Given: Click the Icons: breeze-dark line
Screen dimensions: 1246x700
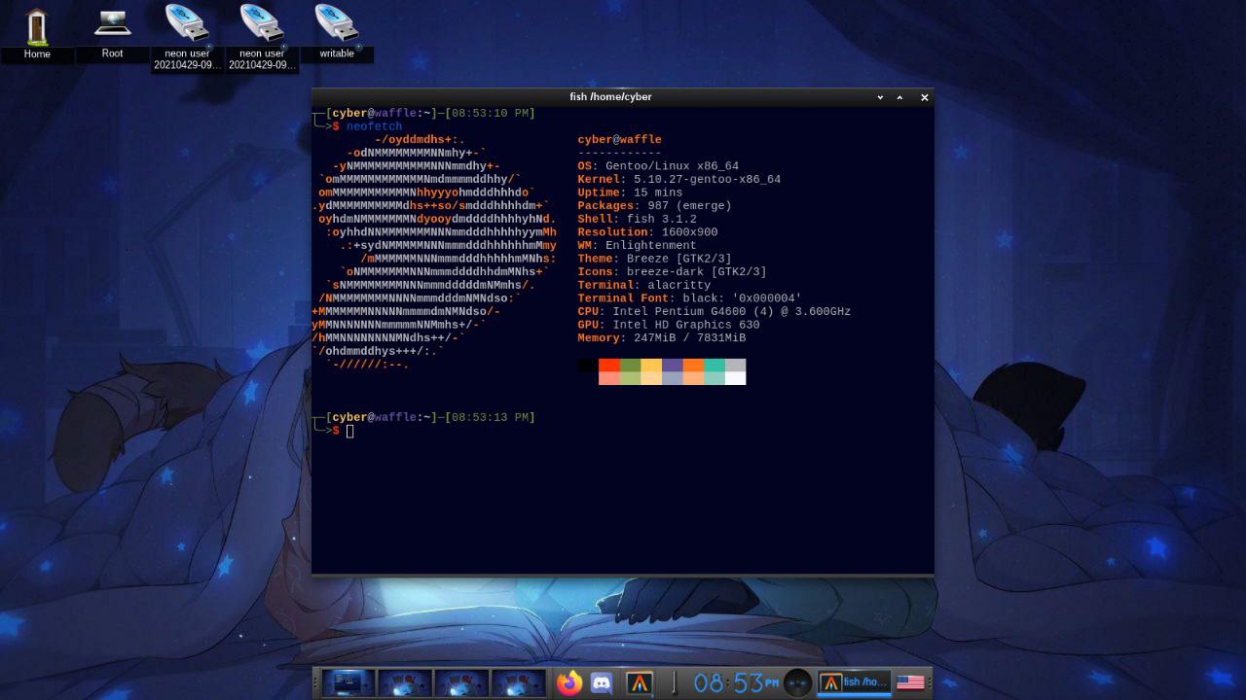Looking at the screenshot, I should (x=672, y=272).
